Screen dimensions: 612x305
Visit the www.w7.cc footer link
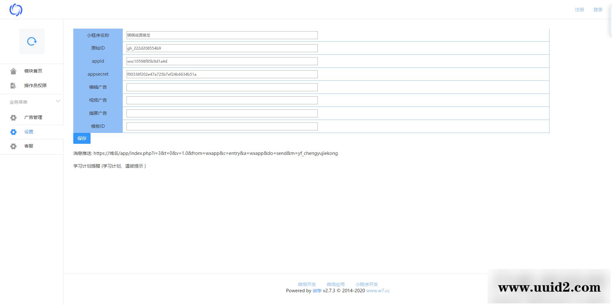(x=378, y=291)
